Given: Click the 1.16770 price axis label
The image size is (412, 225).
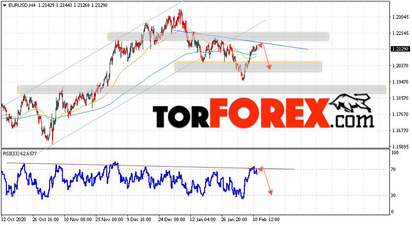Looking at the screenshot, I should (x=400, y=131).
